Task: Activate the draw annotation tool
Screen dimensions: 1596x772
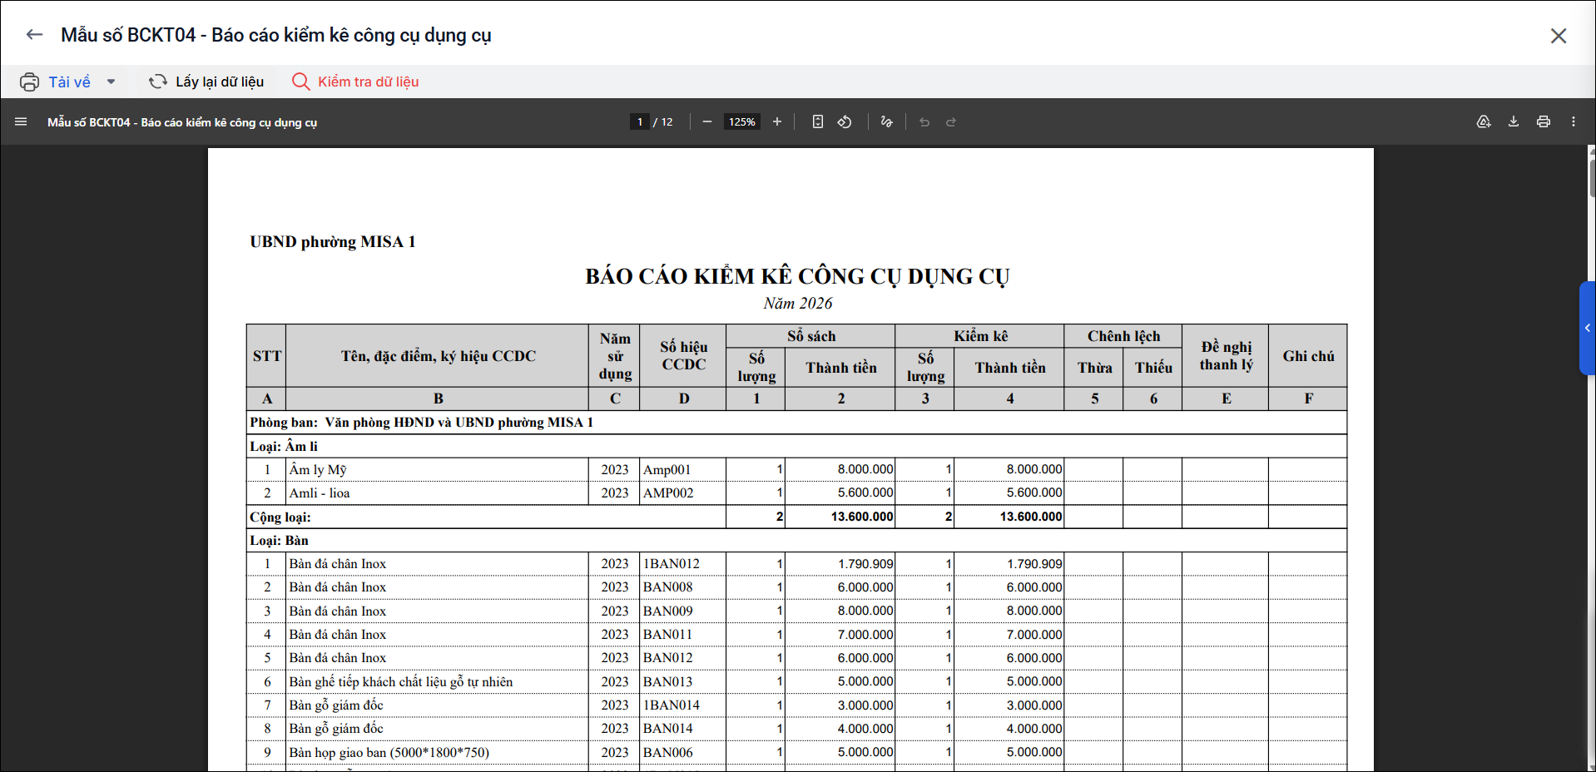Action: 887,121
